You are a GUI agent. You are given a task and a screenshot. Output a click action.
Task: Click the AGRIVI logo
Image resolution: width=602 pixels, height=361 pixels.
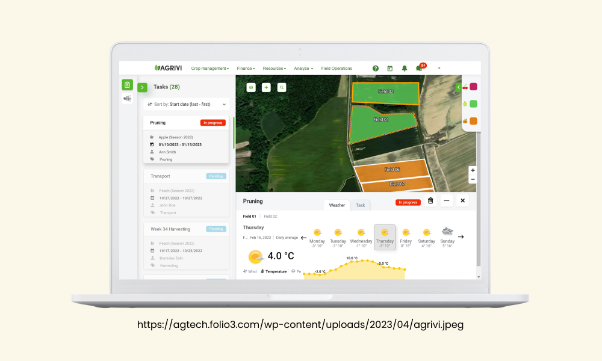pyautogui.click(x=168, y=68)
